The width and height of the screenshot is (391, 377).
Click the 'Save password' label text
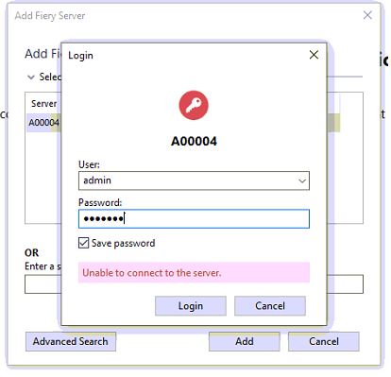pos(124,243)
